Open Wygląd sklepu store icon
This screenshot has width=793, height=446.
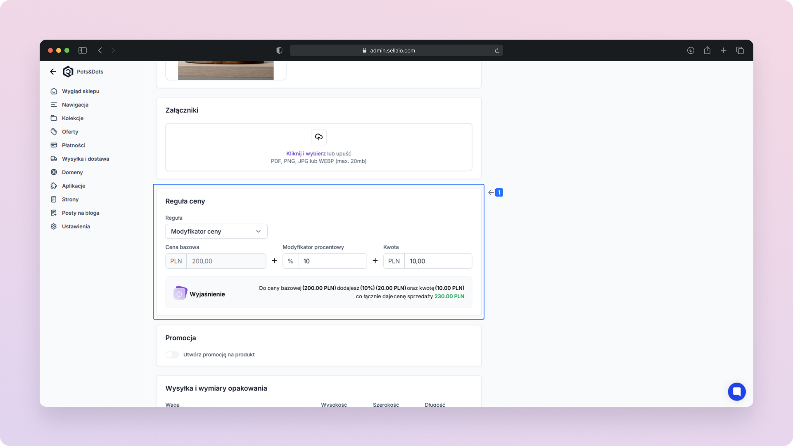[54, 91]
